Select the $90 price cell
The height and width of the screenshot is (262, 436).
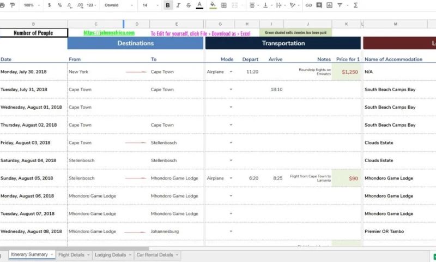(347, 178)
